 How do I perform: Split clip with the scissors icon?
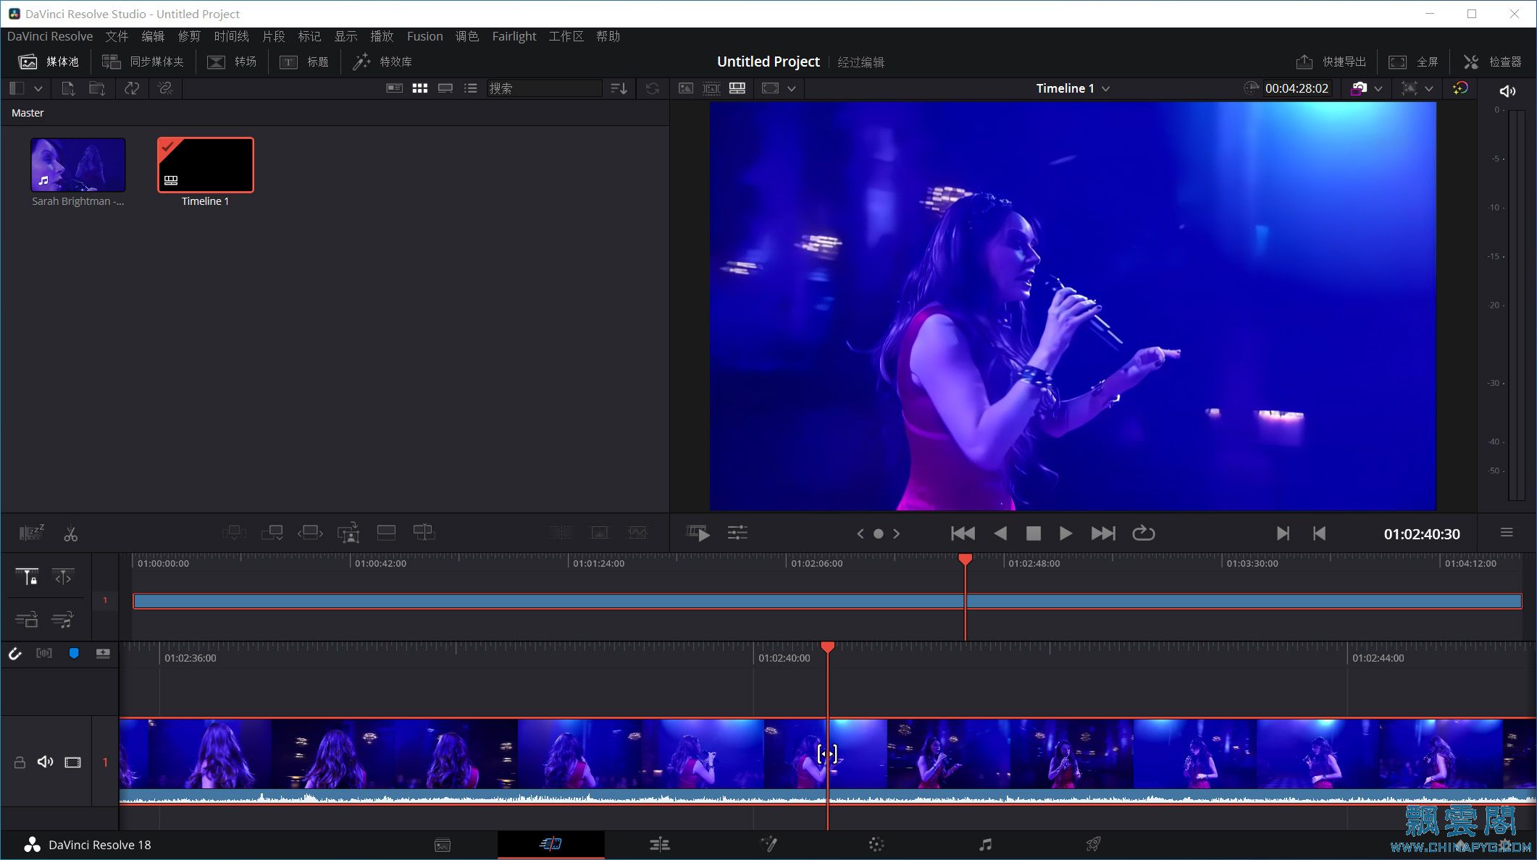[70, 534]
